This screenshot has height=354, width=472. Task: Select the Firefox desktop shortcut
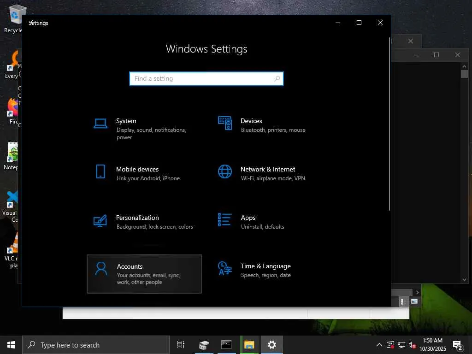point(12,112)
